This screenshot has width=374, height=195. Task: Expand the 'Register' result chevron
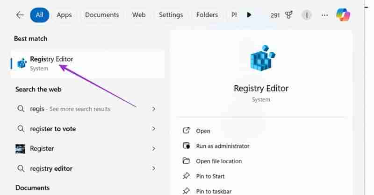tap(154, 148)
